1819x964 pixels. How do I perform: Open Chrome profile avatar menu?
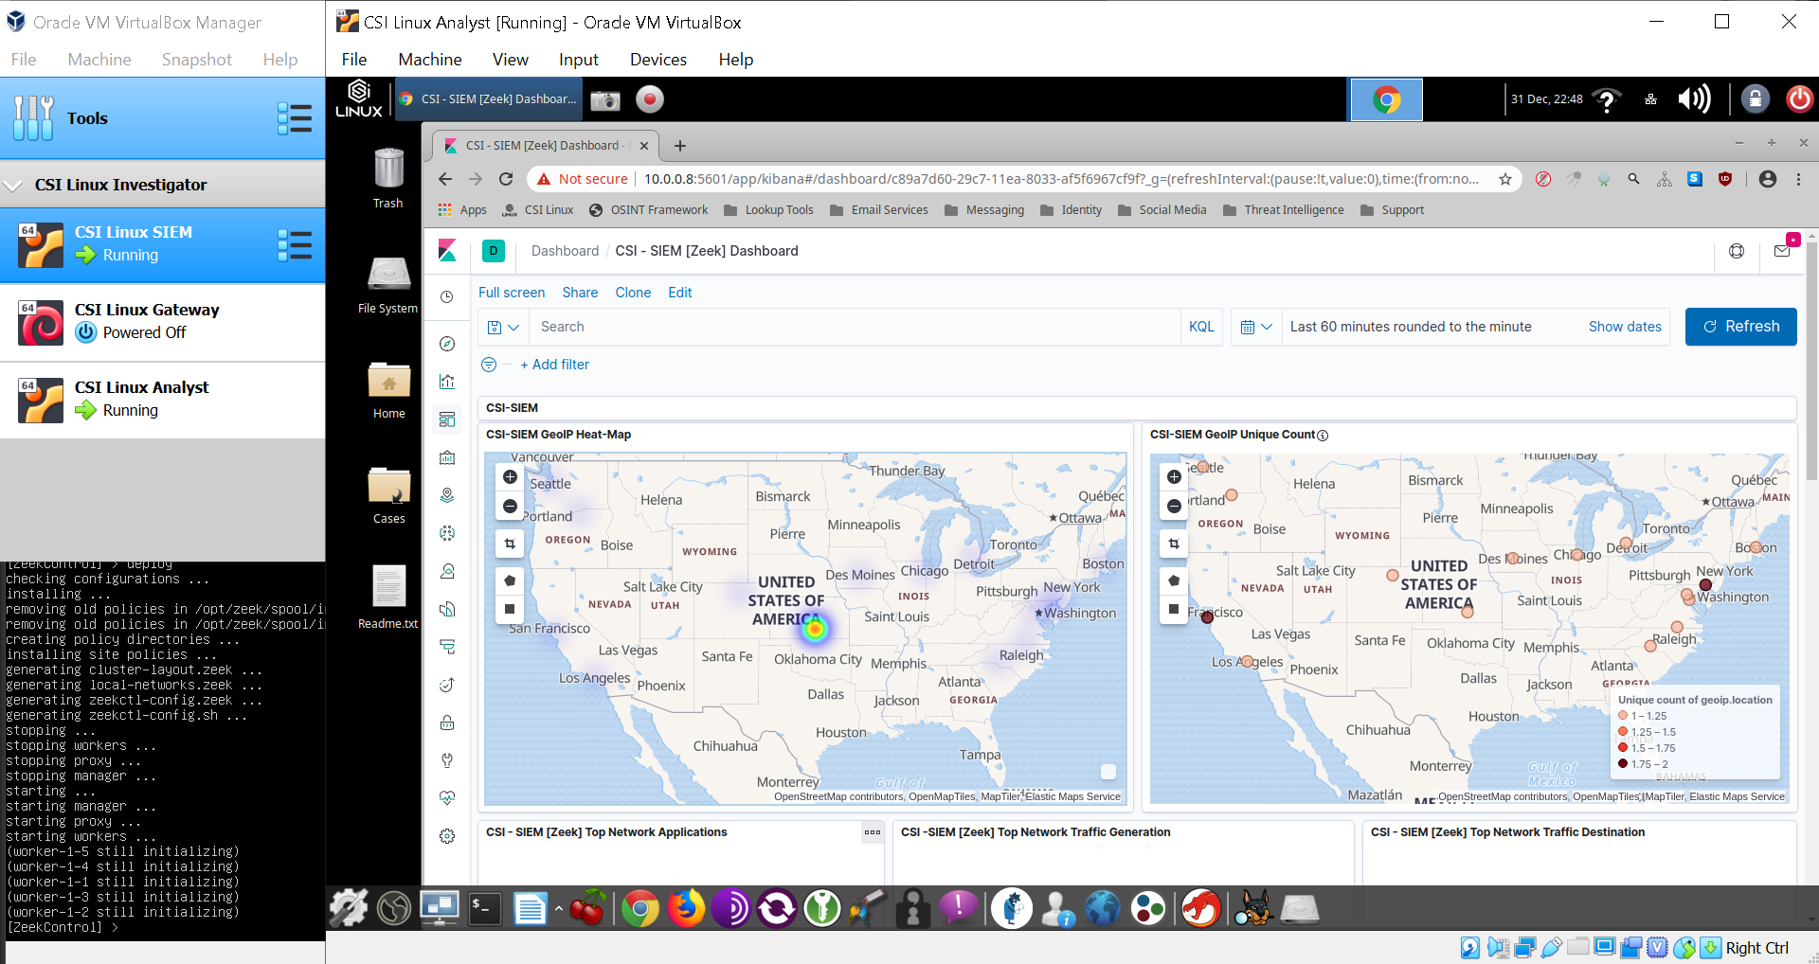coord(1768,179)
